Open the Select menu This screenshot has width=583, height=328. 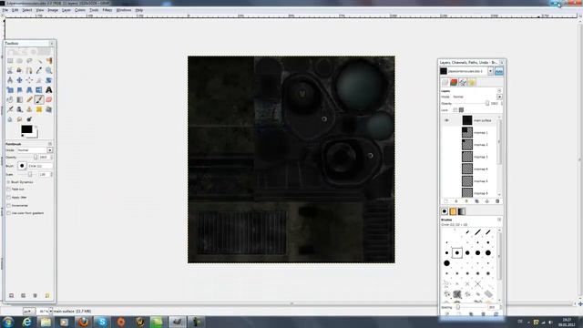27,10
